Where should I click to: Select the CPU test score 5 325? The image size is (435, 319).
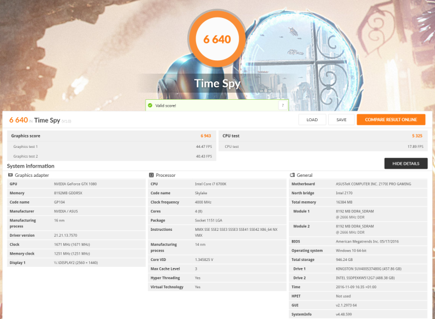(417, 136)
